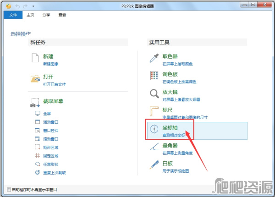This screenshot has height=197, width=275.
Task: Click the 打开 heading link
Action: (48, 77)
